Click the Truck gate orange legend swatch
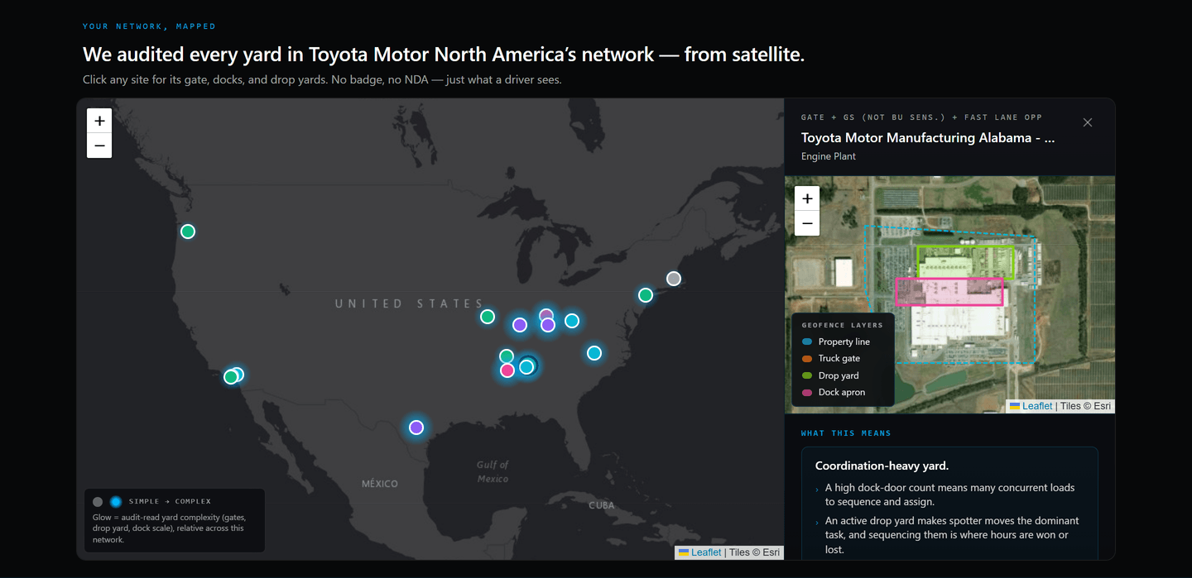Screen dimensions: 1192x578 [807, 359]
